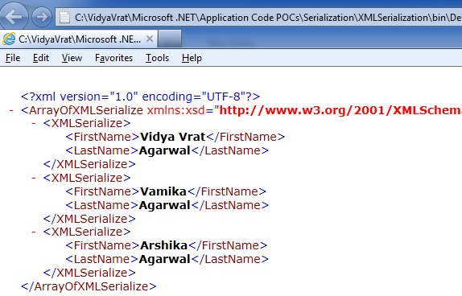The width and height of the screenshot is (462, 296).
Task: Click the Vamika first name value
Action: 163,191
